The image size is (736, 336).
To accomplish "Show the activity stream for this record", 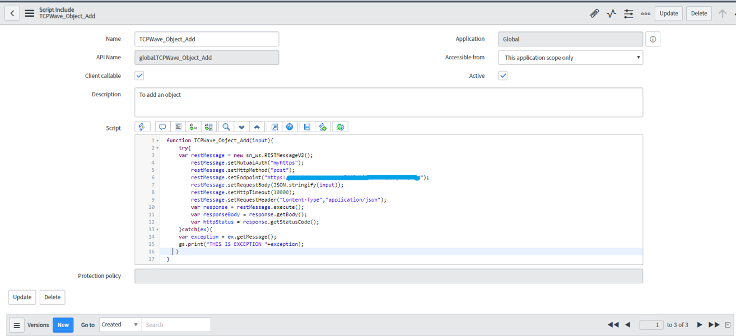I will point(611,13).
